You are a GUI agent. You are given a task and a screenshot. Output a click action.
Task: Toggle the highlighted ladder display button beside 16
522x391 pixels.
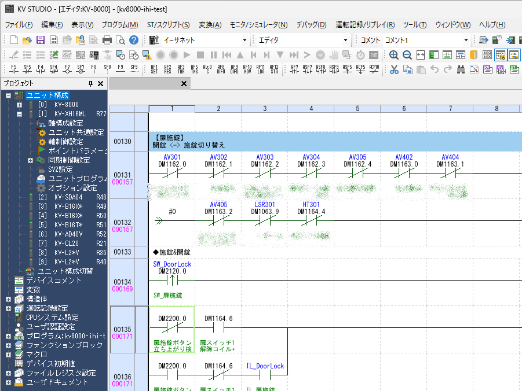(x=514, y=55)
